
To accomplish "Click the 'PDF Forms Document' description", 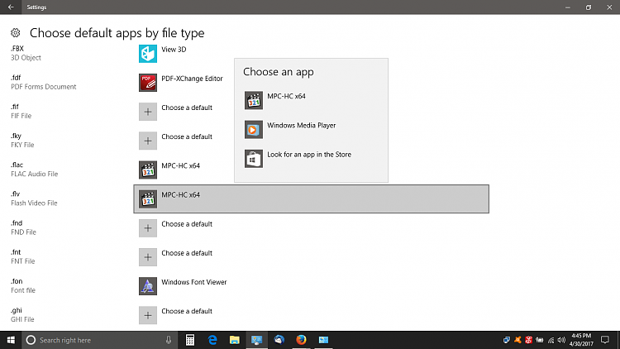I will pyautogui.click(x=44, y=87).
